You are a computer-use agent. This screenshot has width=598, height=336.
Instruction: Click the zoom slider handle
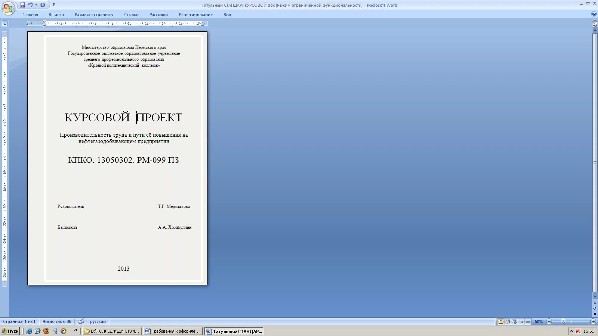point(563,321)
